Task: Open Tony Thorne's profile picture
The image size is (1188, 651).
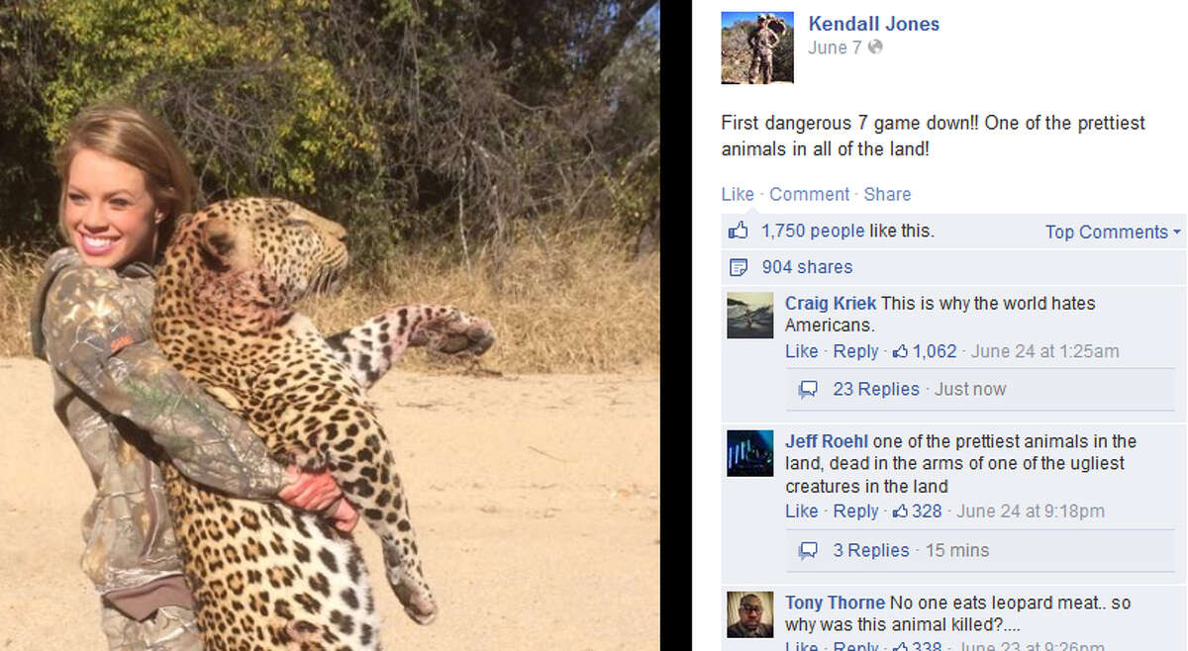Action: pos(749,614)
